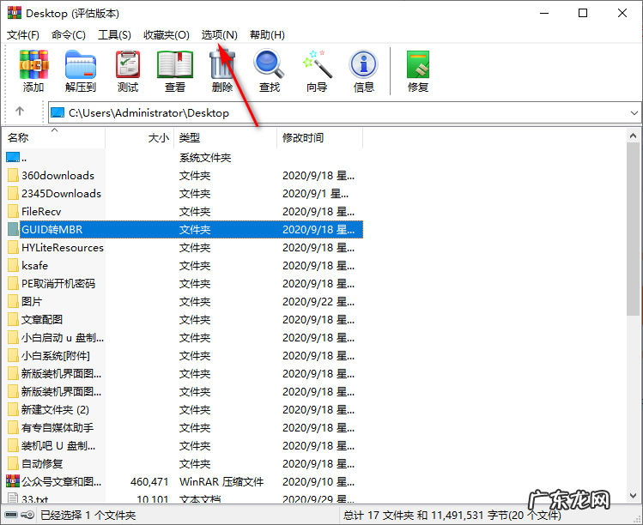The height and width of the screenshot is (525, 643).
Task: Click the 测试 (Test) toolbar icon
Action: (x=128, y=64)
